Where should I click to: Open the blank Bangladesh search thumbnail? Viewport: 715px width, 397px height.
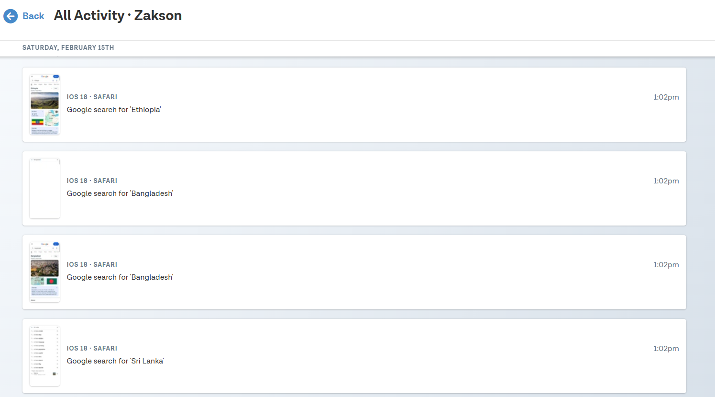[44, 188]
